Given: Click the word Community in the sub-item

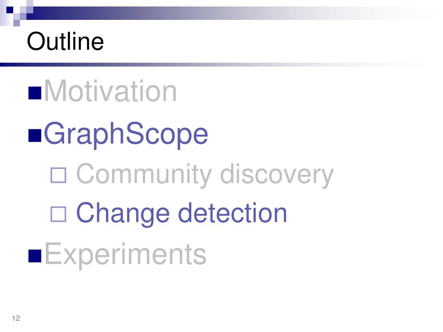Looking at the screenshot, I should tap(144, 175).
